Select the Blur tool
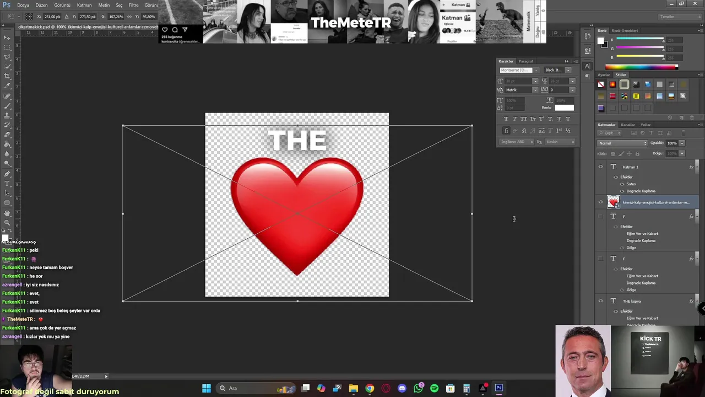This screenshot has width=705, height=397. pyautogui.click(x=7, y=154)
